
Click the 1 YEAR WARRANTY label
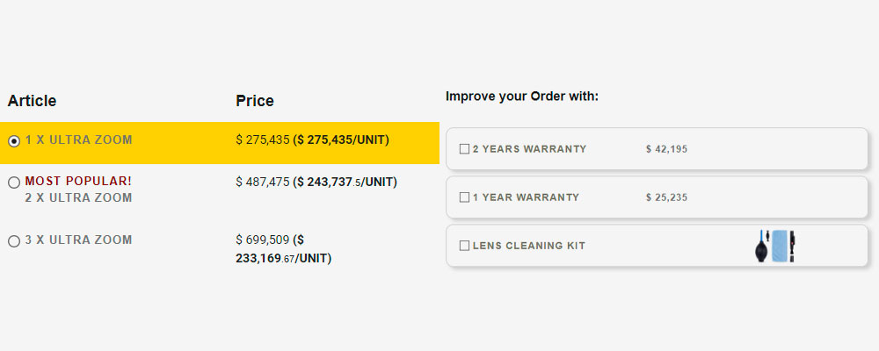click(526, 197)
